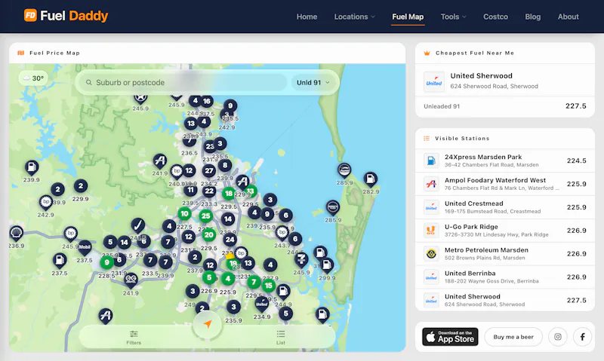This screenshot has height=361, width=604.
Task: Open the United Sherwood cheapest fuel card
Action: [504, 81]
